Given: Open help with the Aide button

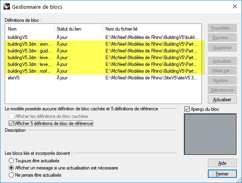Looking at the screenshot, I should 222,163.
